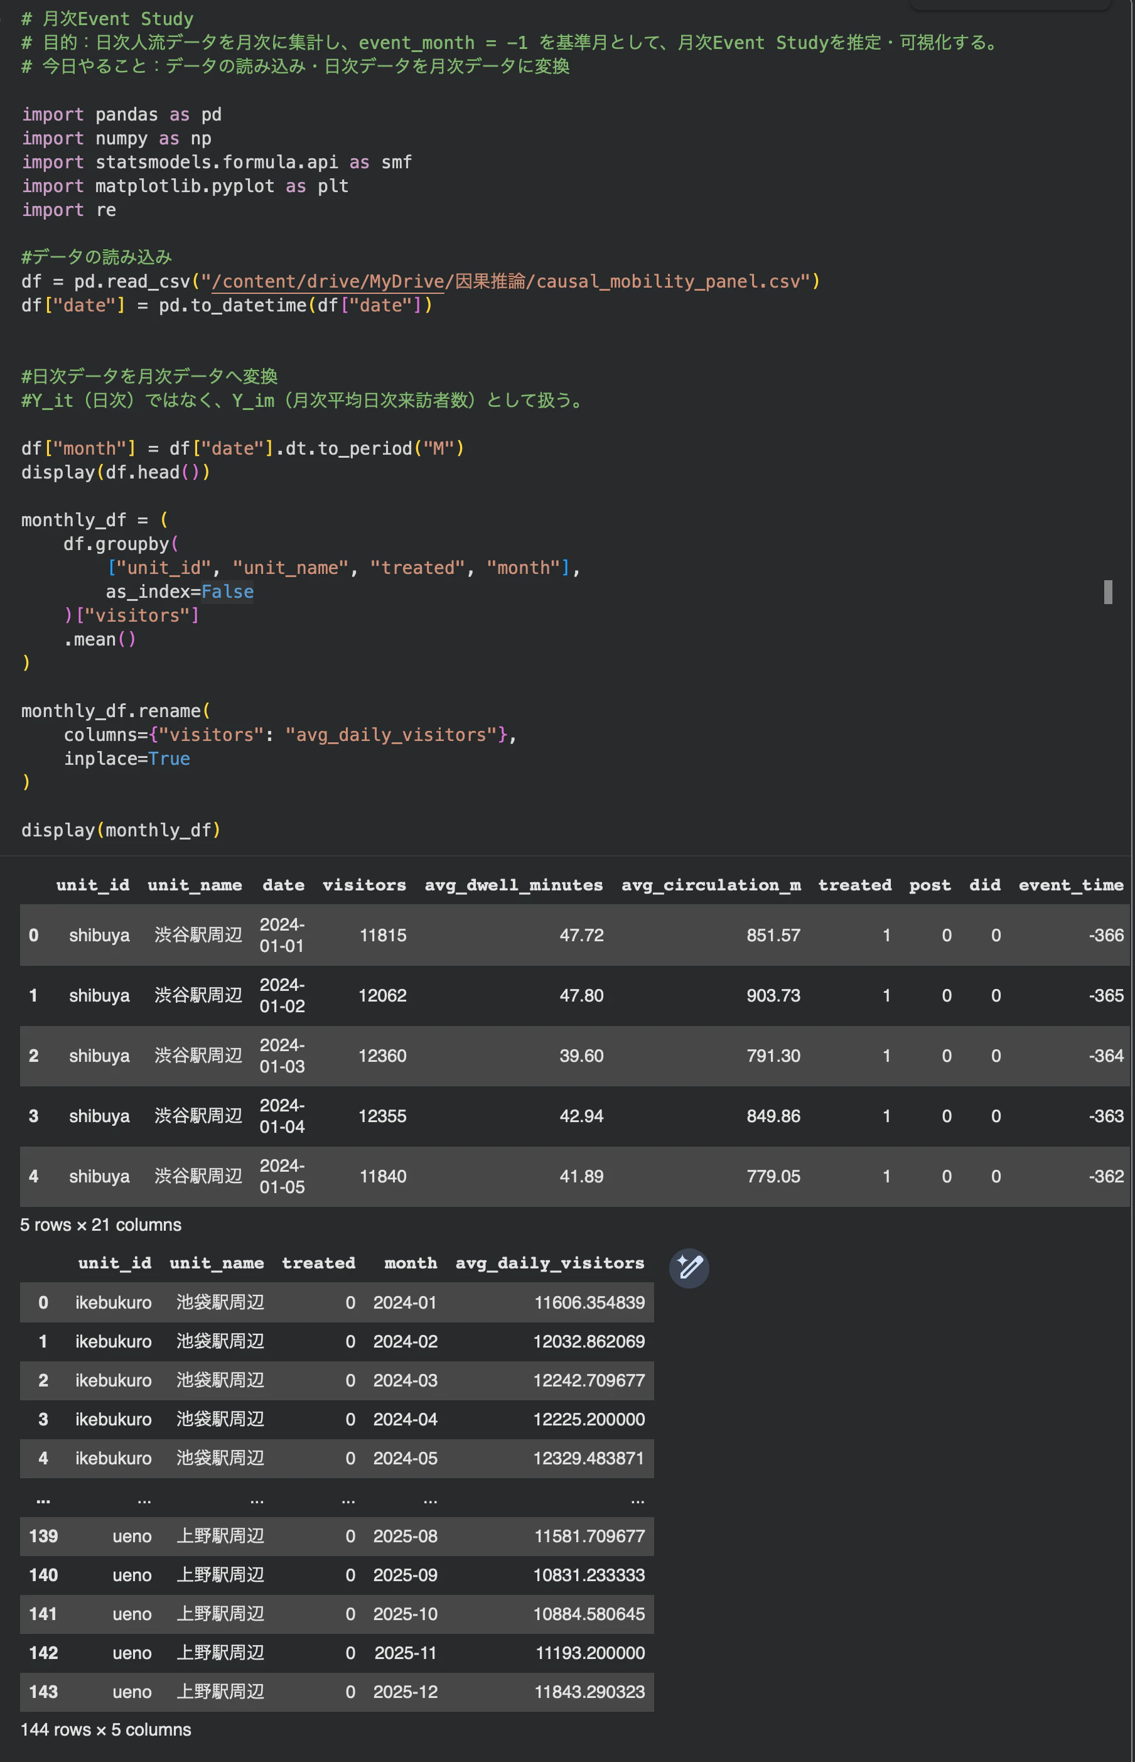
Task: Click the date cell '2024-01-04'
Action: coord(282,1116)
